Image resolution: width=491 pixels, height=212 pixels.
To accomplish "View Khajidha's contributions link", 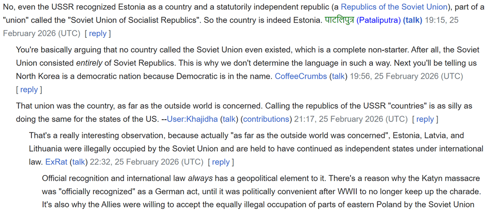I will (x=266, y=119).
